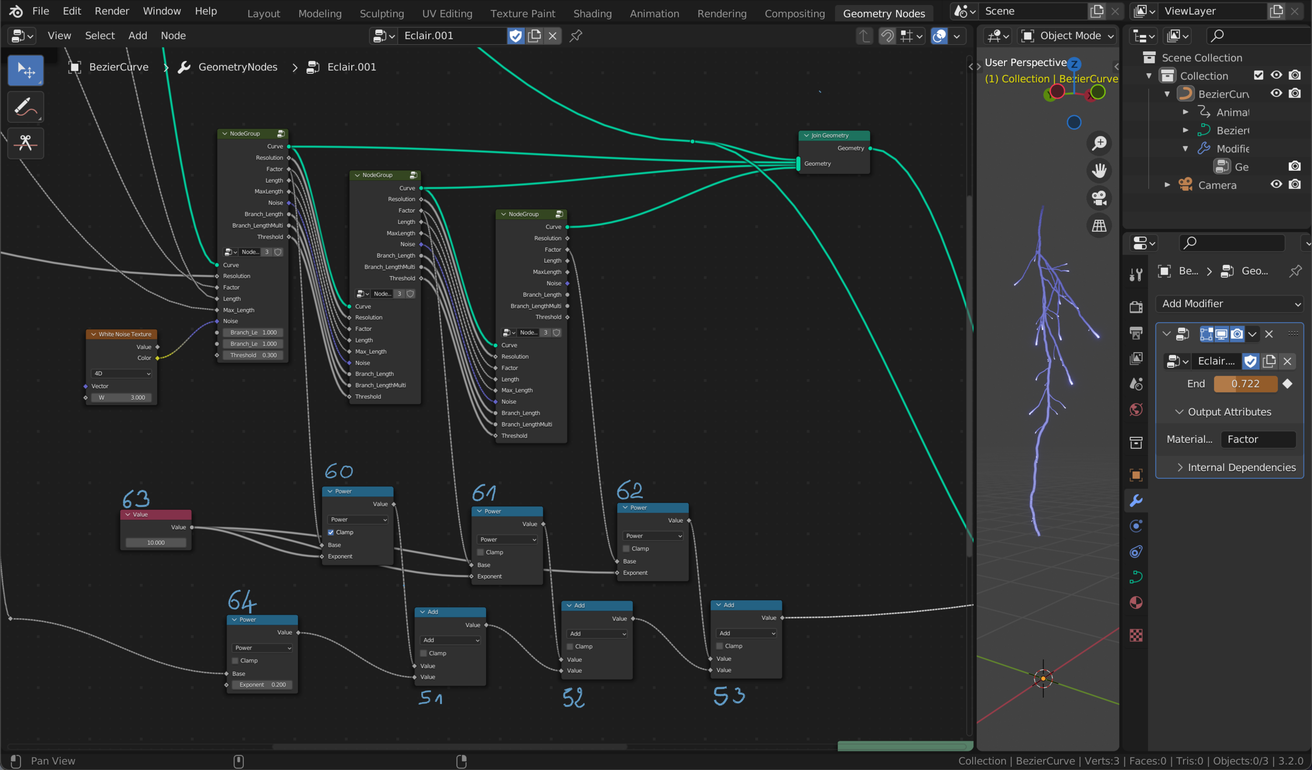This screenshot has width=1312, height=770.
Task: Select the Annotate tool in node editor toolbar
Action: pos(25,107)
